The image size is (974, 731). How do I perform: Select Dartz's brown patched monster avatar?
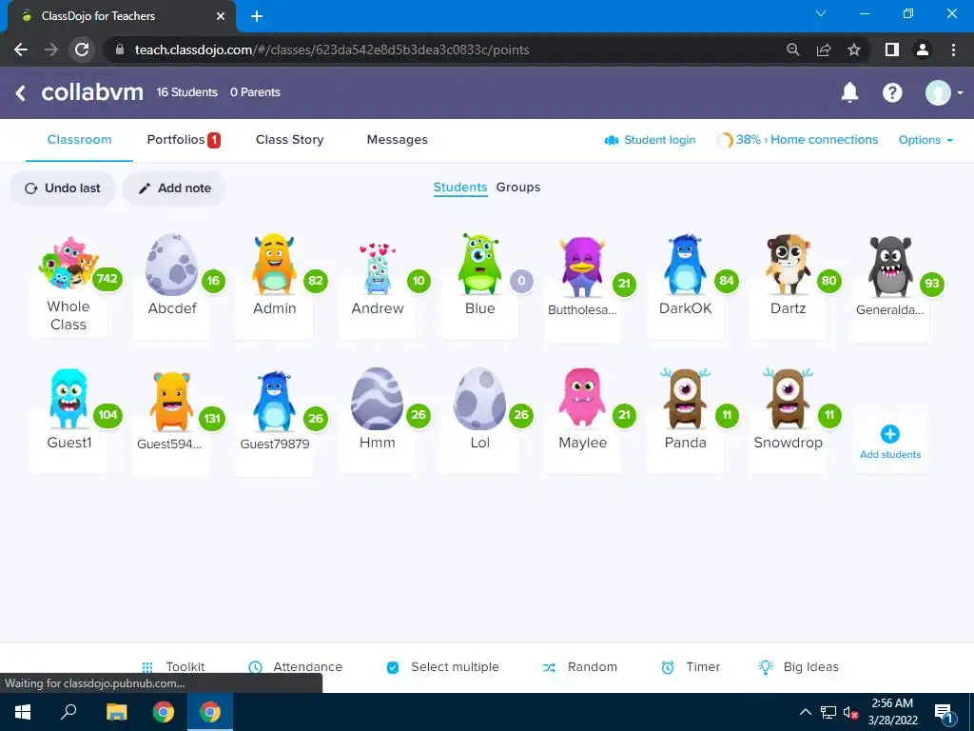tap(788, 264)
